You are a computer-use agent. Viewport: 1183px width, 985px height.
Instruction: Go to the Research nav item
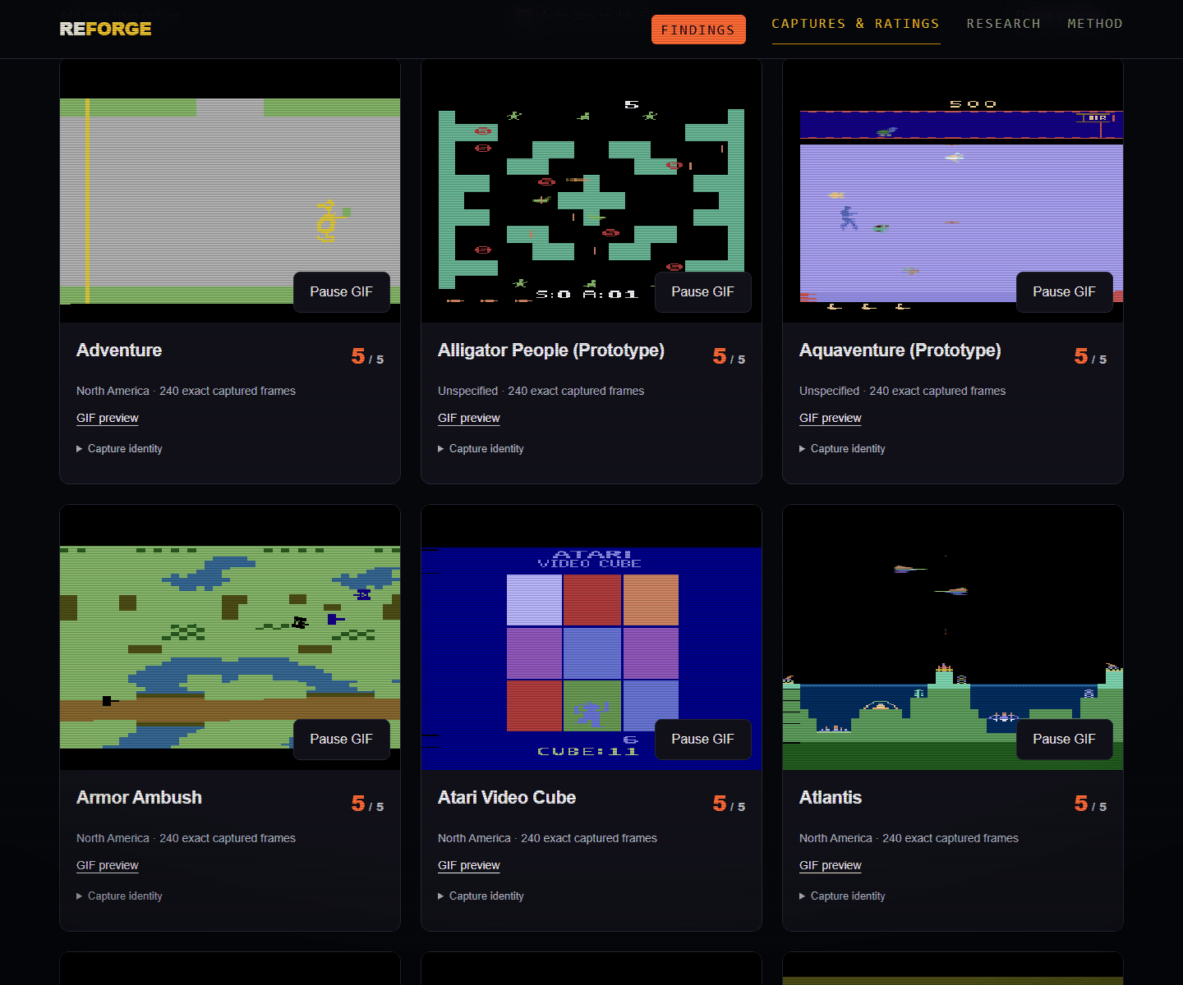1003,24
